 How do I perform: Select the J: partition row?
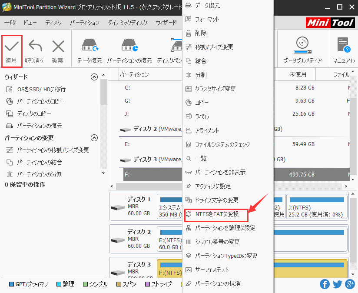point(229,114)
